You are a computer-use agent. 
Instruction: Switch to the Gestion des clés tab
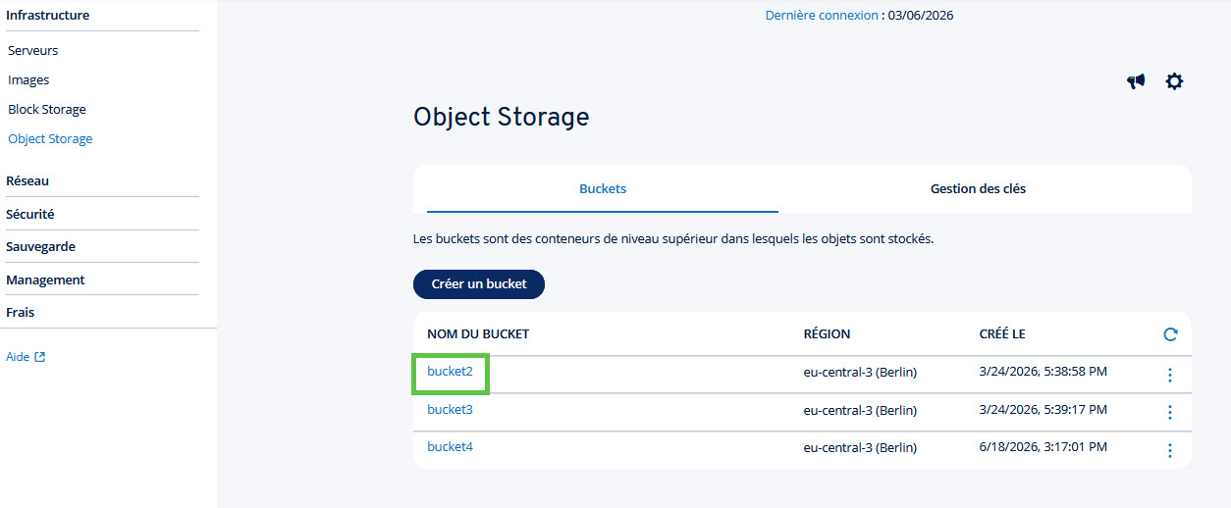978,188
